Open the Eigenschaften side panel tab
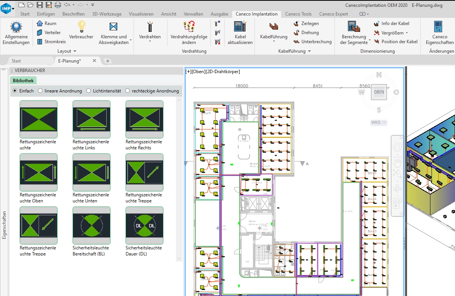Image resolution: width=455 pixels, height=296 pixels. click(x=4, y=225)
